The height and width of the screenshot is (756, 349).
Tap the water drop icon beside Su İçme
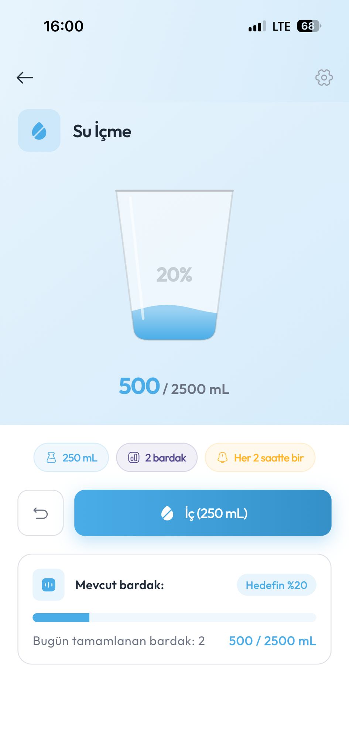click(x=39, y=131)
